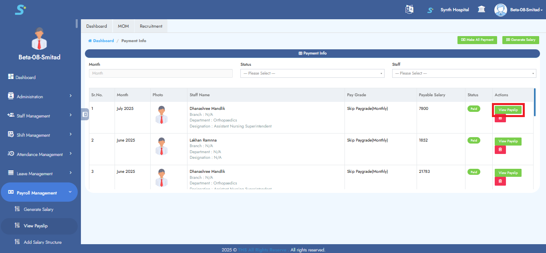Viewport: 546px width, 253px height.
Task: Click the Synth Hospital S logo in top bar
Action: [430, 10]
